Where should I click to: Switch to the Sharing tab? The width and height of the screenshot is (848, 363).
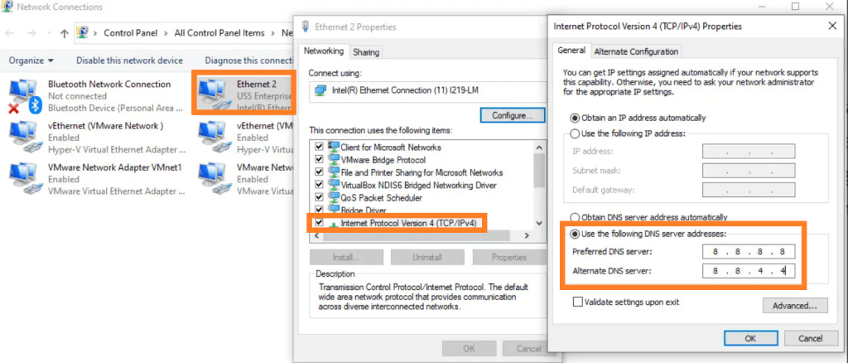[x=366, y=51]
